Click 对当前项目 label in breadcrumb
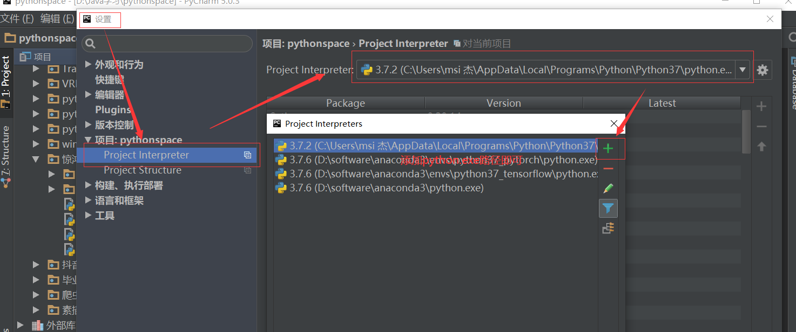The width and height of the screenshot is (796, 332). pos(487,44)
